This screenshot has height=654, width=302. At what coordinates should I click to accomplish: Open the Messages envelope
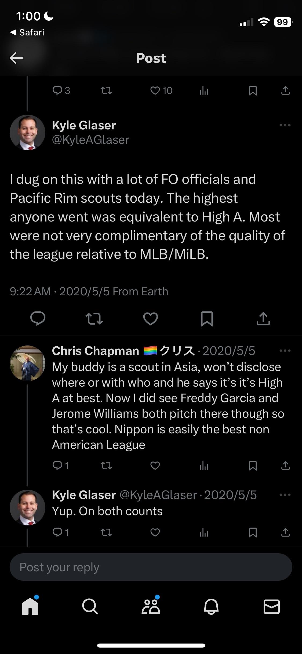[x=272, y=606]
